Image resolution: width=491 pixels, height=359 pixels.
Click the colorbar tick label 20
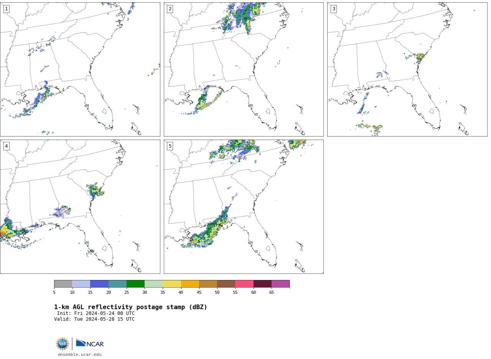109,293
